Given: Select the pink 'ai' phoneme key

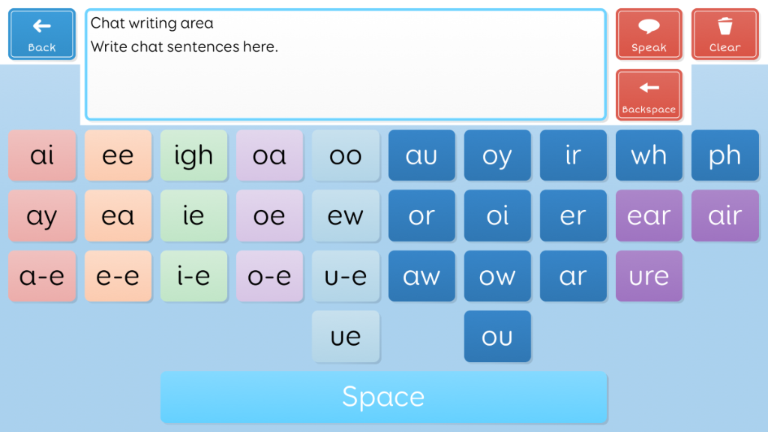Looking at the screenshot, I should [42, 155].
